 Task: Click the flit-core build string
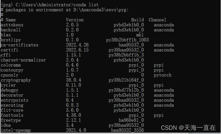[129, 110]
